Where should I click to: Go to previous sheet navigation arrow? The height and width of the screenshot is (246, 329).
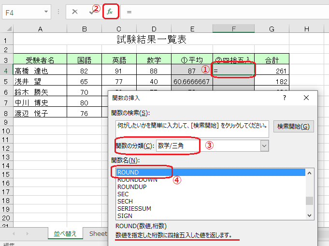14,233
